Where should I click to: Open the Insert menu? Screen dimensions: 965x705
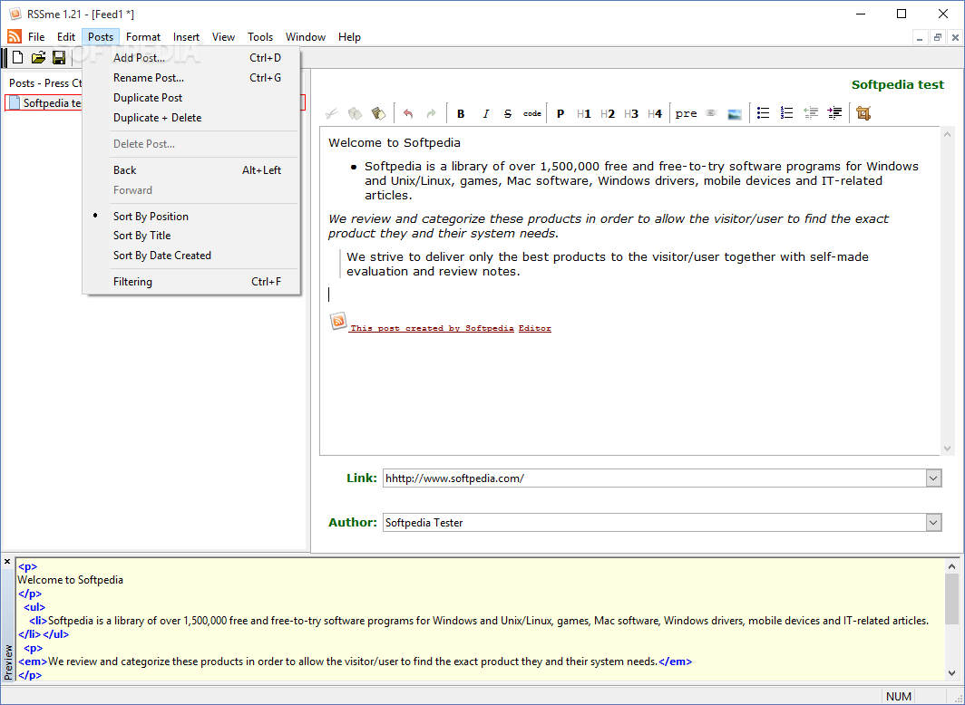click(x=186, y=37)
